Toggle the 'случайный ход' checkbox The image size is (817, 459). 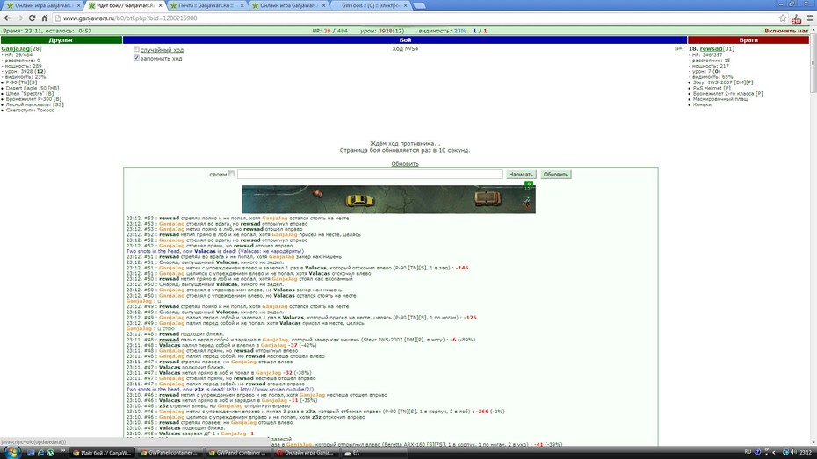pyautogui.click(x=136, y=49)
